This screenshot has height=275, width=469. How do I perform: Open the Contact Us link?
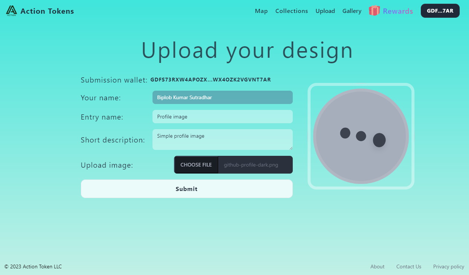409,266
